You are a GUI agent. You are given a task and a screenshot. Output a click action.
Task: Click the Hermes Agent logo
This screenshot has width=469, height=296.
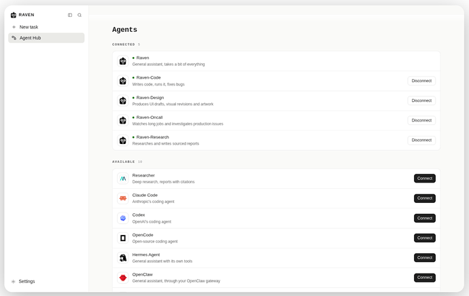click(122, 258)
